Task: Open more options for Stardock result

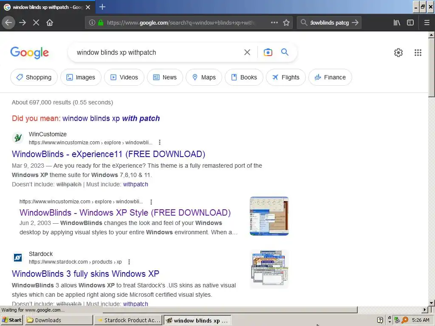Action: point(129,262)
